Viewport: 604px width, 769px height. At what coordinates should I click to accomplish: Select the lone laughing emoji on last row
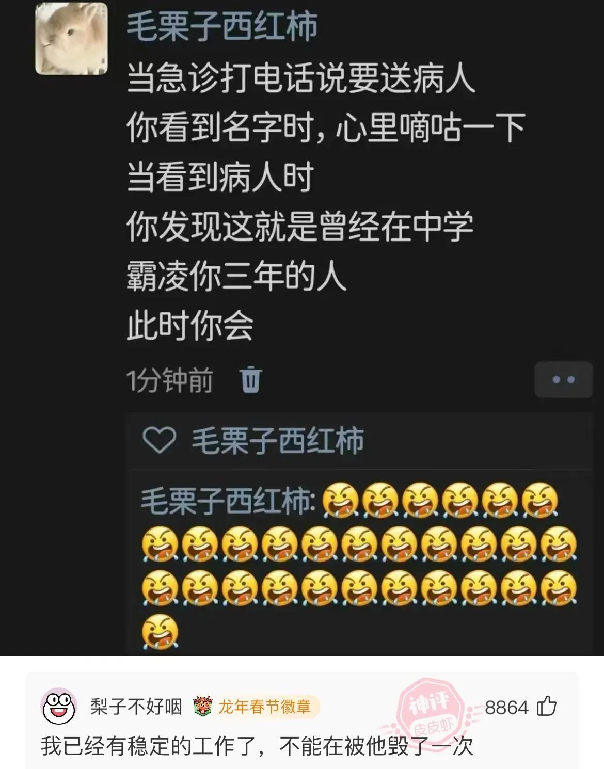coord(160,632)
